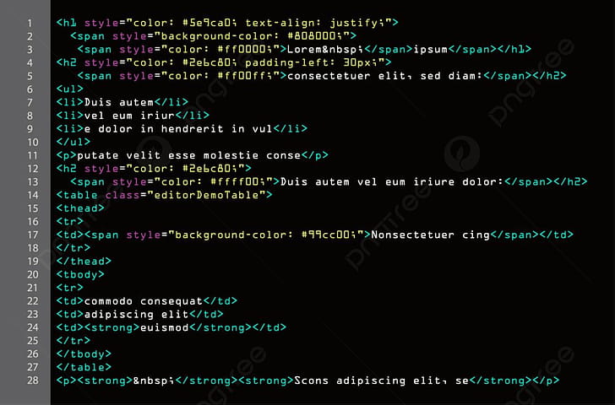Click the word 'euismod' inside the strong tag
Image resolution: width=615 pixels, height=405 pixels.
165,327
